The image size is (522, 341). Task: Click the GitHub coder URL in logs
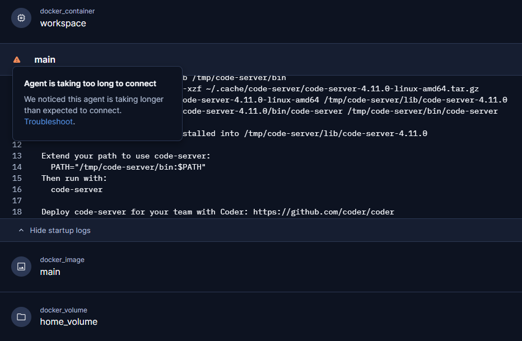tap(323, 212)
